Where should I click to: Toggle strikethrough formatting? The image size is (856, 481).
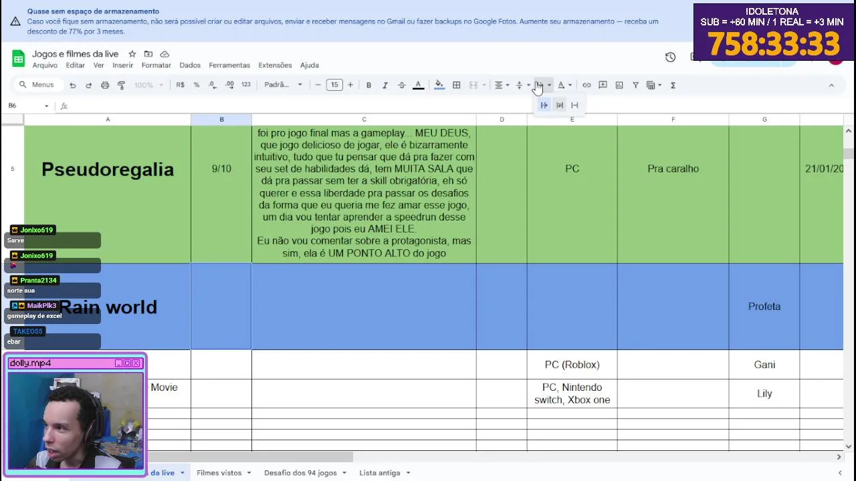[401, 85]
